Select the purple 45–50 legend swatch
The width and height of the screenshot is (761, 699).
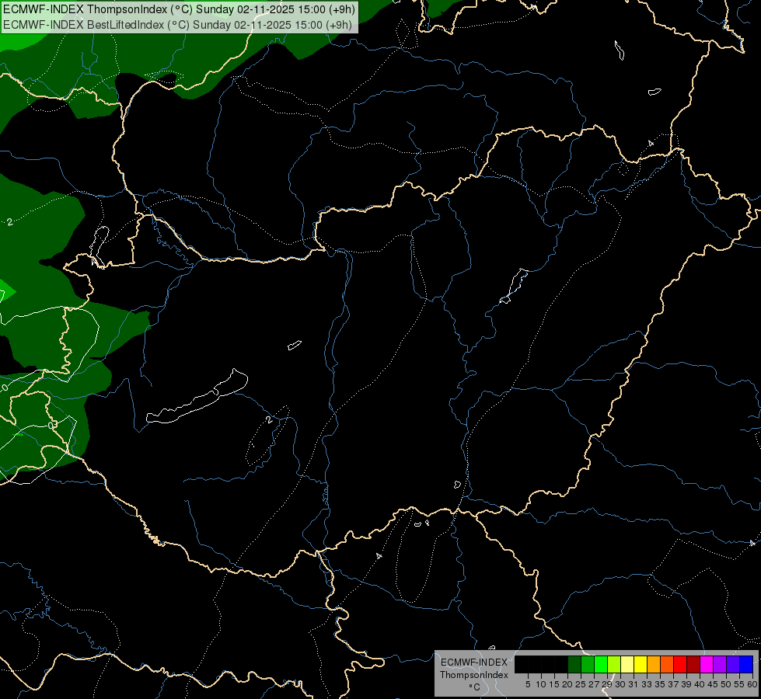pos(720,664)
